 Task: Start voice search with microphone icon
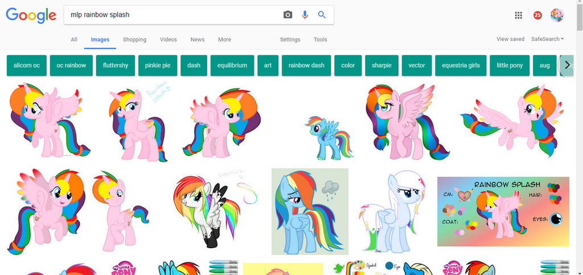click(305, 15)
